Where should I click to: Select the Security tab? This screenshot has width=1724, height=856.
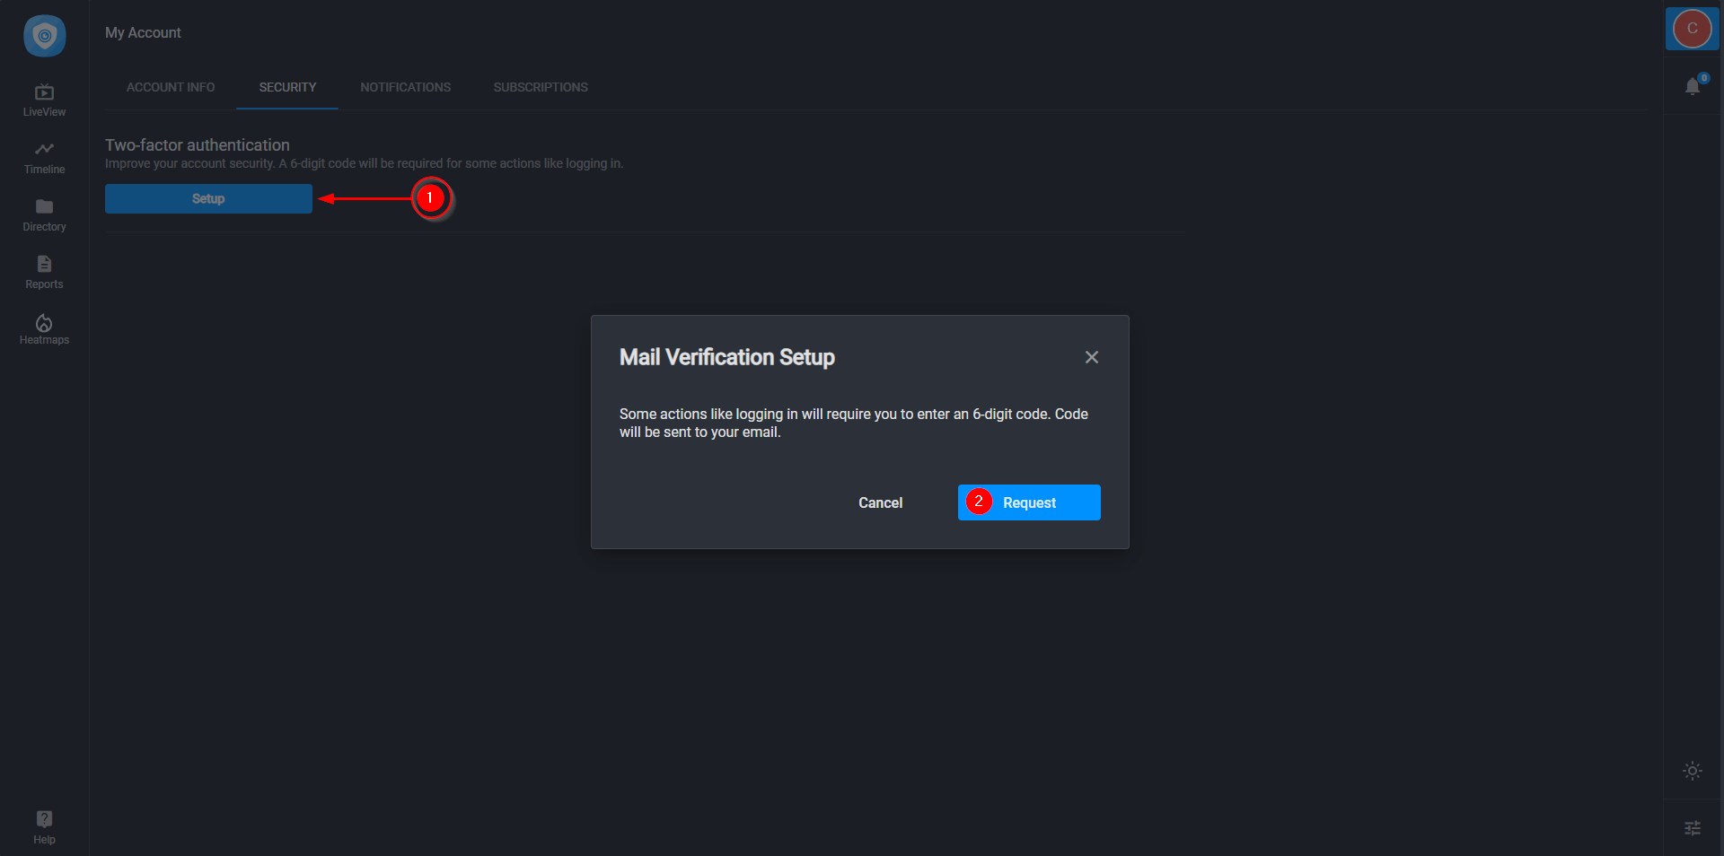[287, 87]
